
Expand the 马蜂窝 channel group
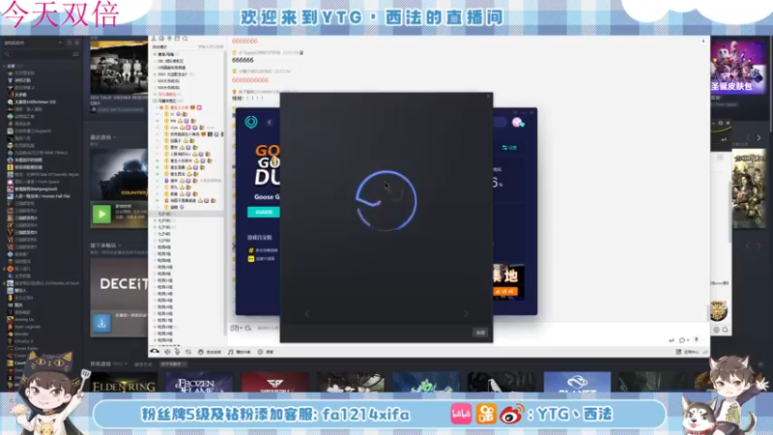point(155,101)
